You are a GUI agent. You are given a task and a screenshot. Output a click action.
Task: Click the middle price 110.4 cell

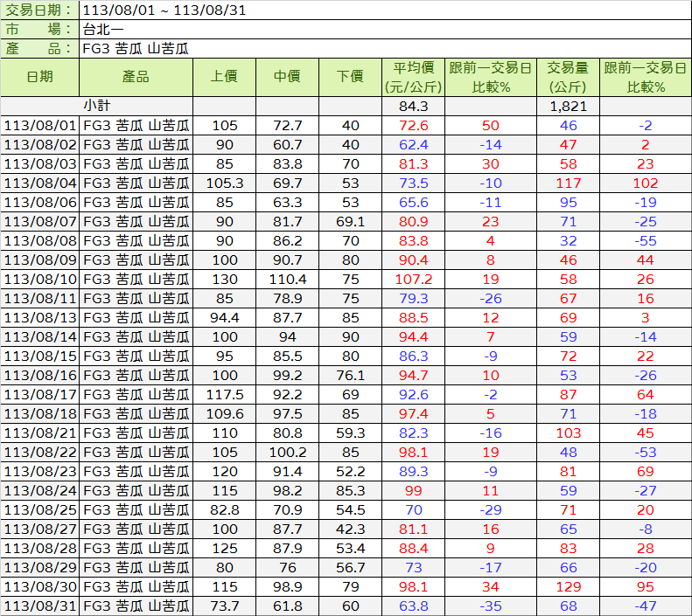[287, 279]
